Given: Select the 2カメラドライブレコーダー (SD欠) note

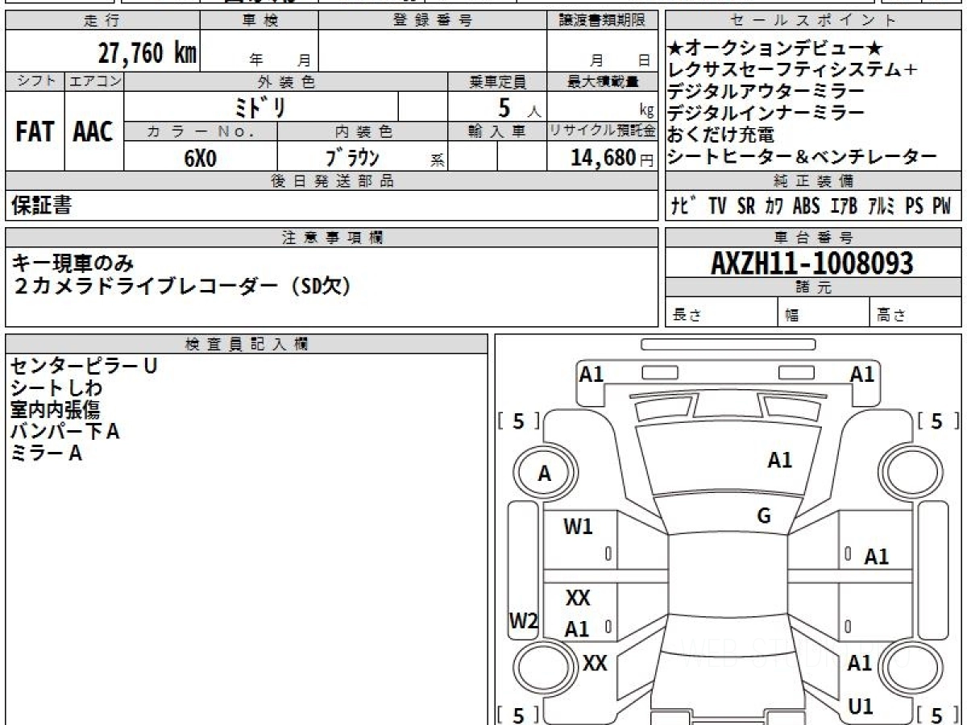Looking at the screenshot, I should (x=181, y=285).
